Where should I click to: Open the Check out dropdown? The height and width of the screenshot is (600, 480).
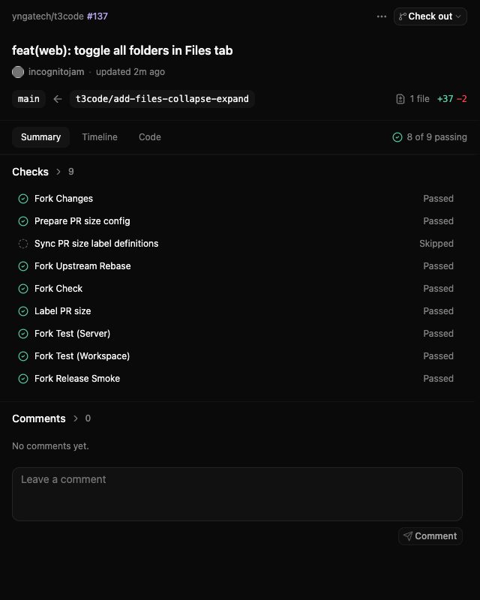pyautogui.click(x=430, y=16)
